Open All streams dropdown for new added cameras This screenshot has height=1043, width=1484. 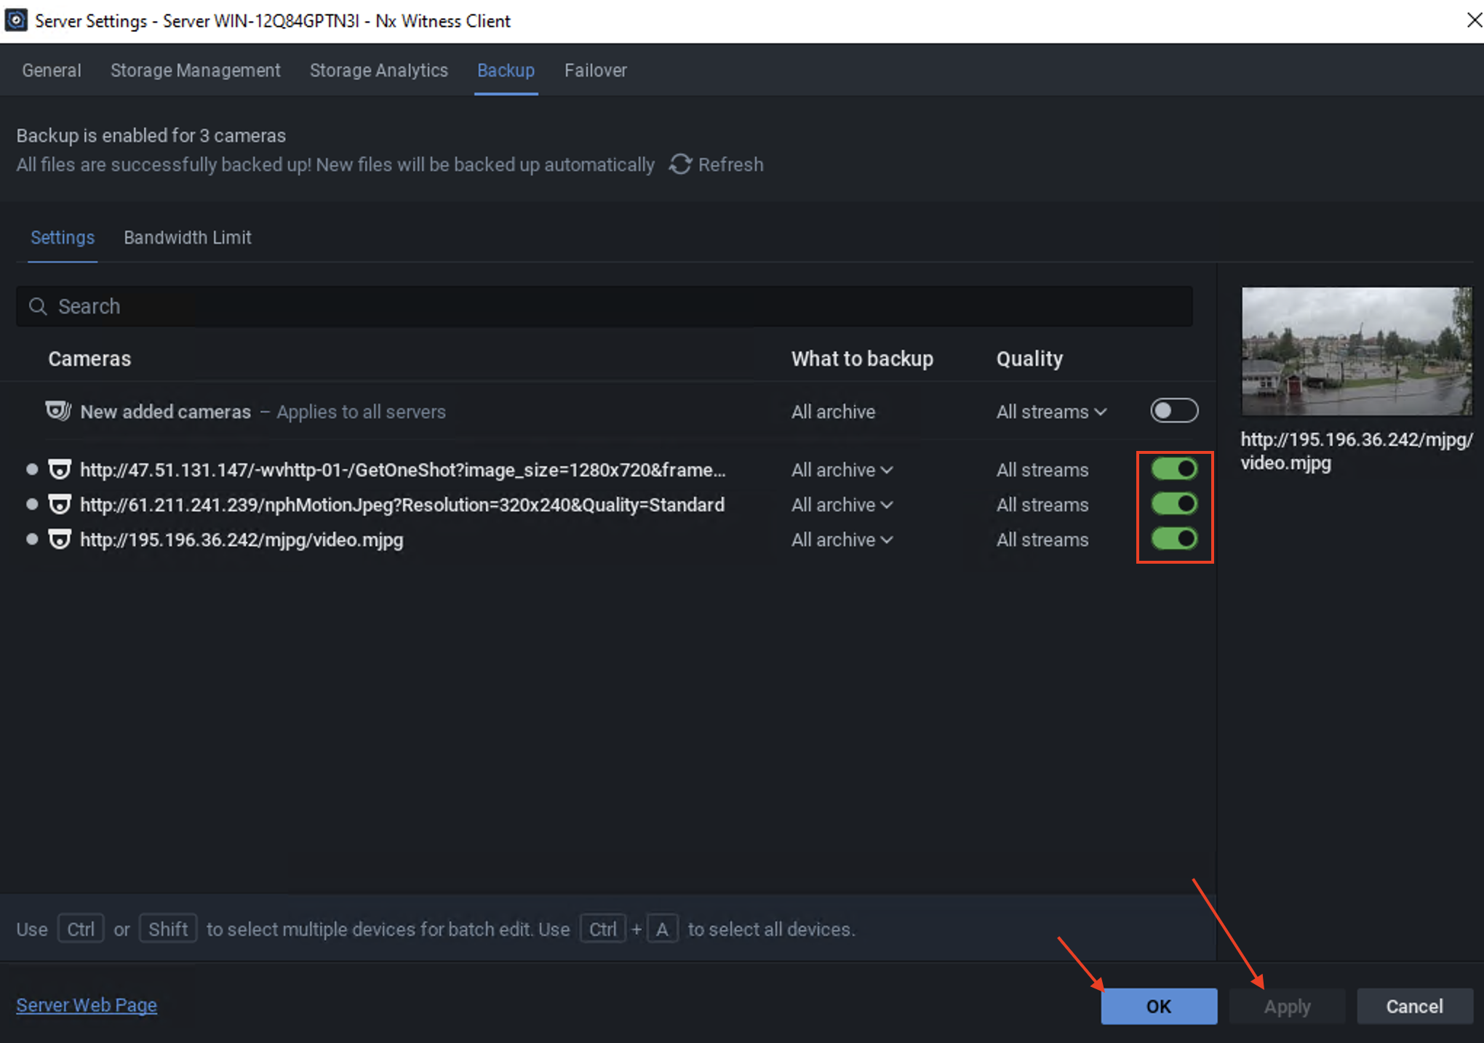tap(1051, 412)
